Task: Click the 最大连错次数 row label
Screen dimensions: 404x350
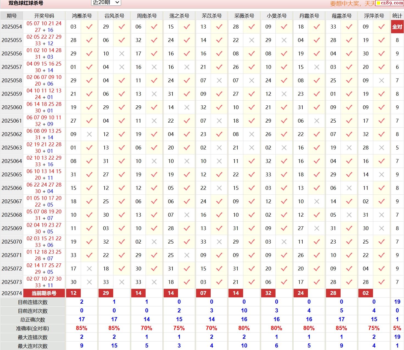Action: click(33, 337)
